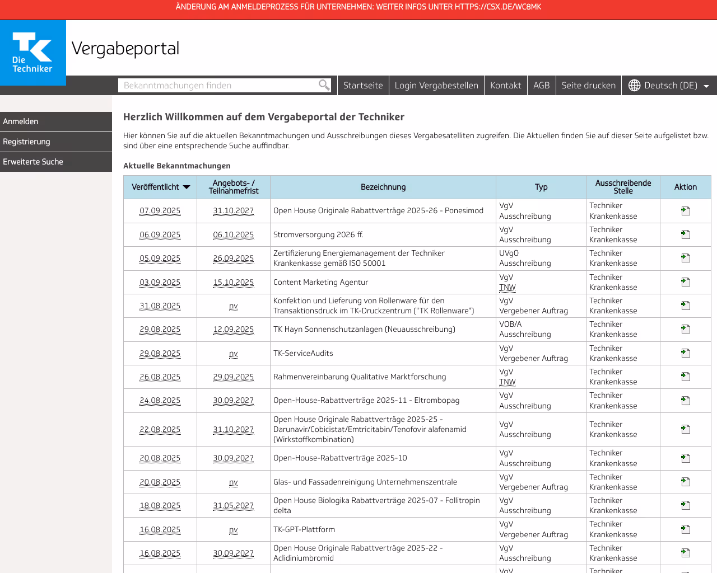Click the Angebots- / Teilnahmefrist column header

pyautogui.click(x=234, y=187)
